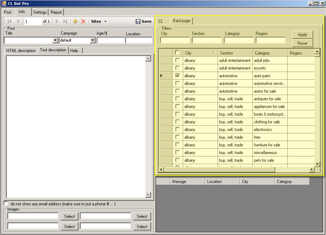Click the City column sort arrow

[x=214, y=53]
